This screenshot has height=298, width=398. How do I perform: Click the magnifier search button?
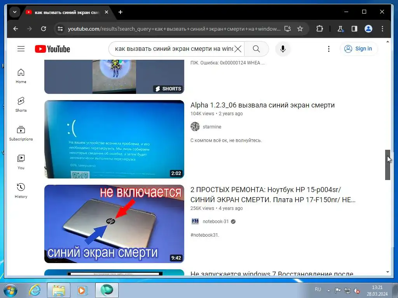point(257,49)
